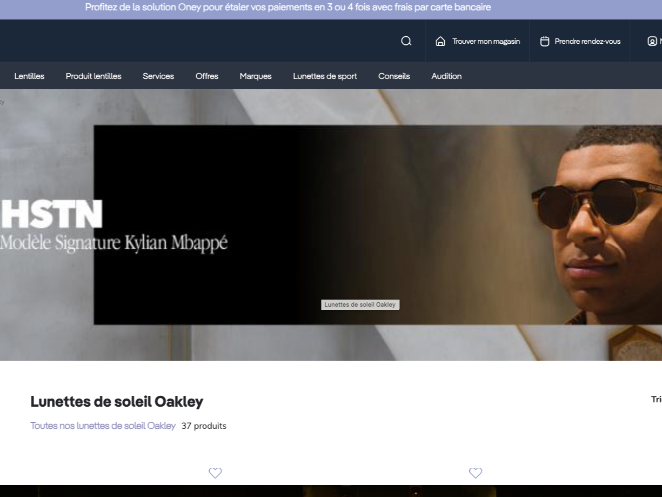Open the user account icon
Screen dimensions: 662x497
pyautogui.click(x=652, y=41)
